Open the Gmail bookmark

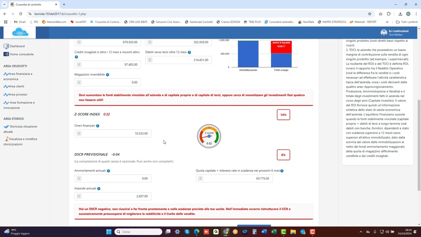click(x=20, y=22)
